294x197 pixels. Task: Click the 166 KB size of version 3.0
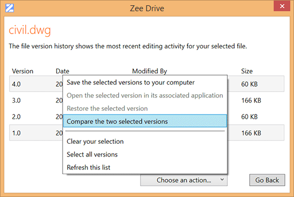pyautogui.click(x=251, y=101)
